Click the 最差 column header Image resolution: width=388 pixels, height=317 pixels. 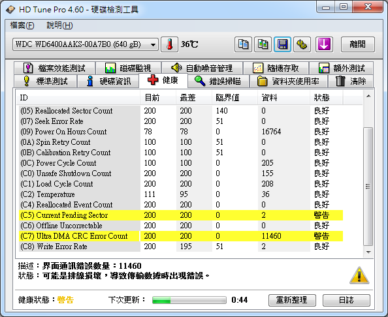tap(194, 98)
